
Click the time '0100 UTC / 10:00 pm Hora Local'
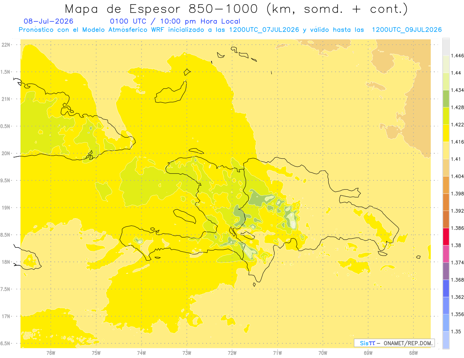pyautogui.click(x=175, y=21)
